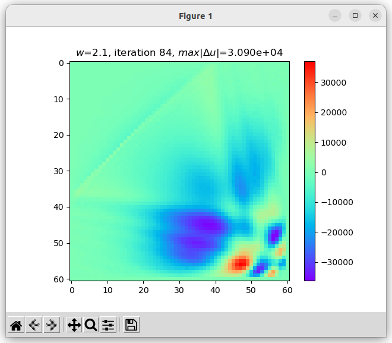Image resolution: width=392 pixels, height=343 pixels.
Task: Click the Figure 1 window title
Action: [196, 16]
